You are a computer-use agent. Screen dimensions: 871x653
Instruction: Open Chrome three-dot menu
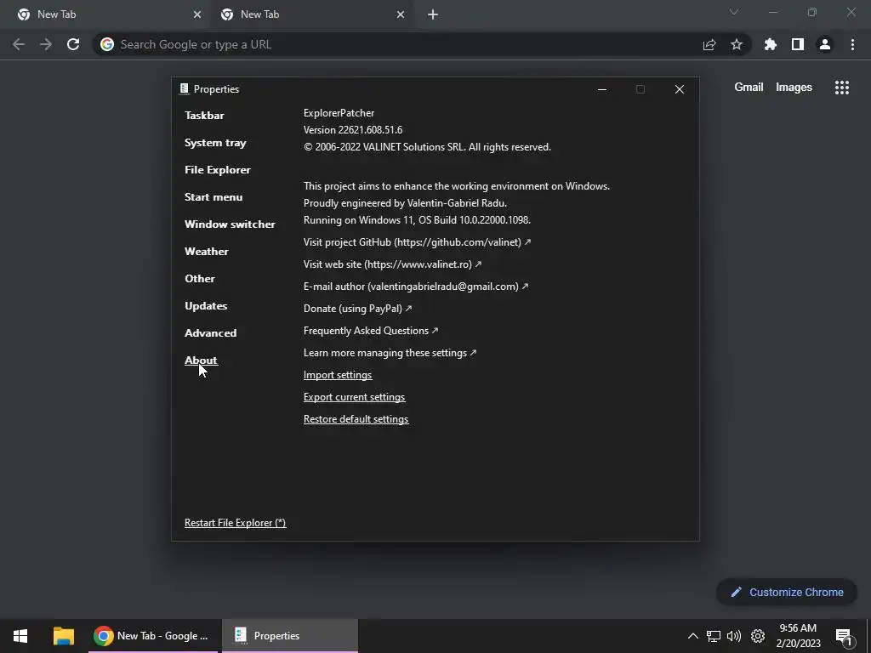852,44
